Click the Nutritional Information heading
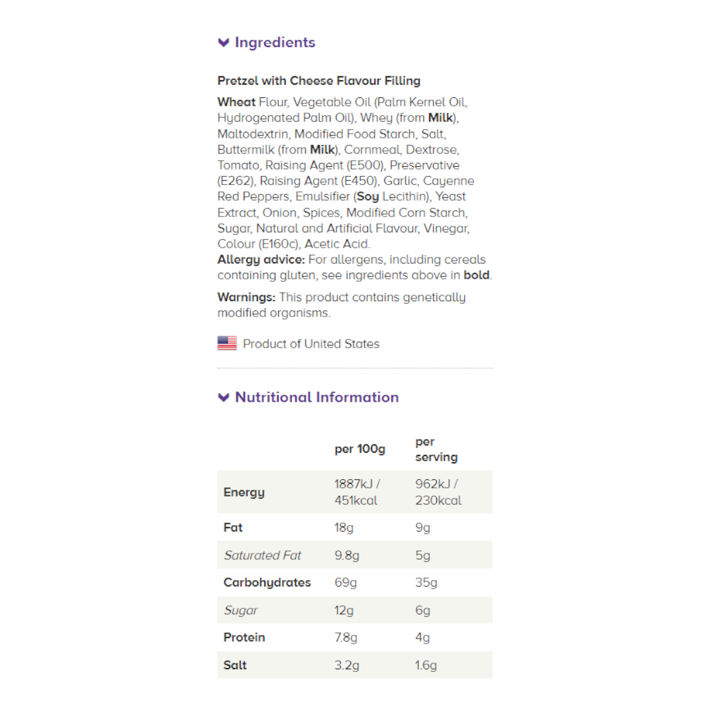715x715 pixels. (x=316, y=397)
